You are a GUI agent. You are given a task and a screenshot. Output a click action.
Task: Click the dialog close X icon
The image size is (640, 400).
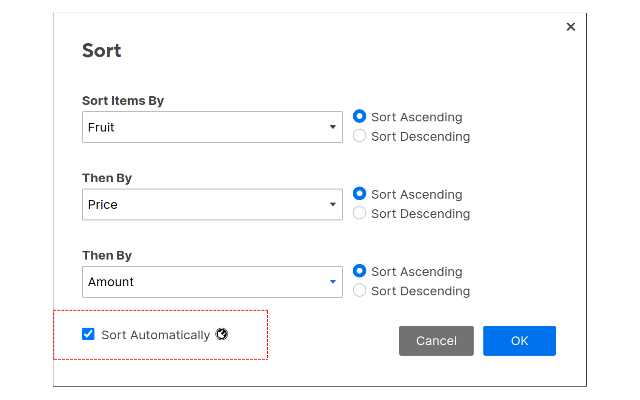[570, 26]
